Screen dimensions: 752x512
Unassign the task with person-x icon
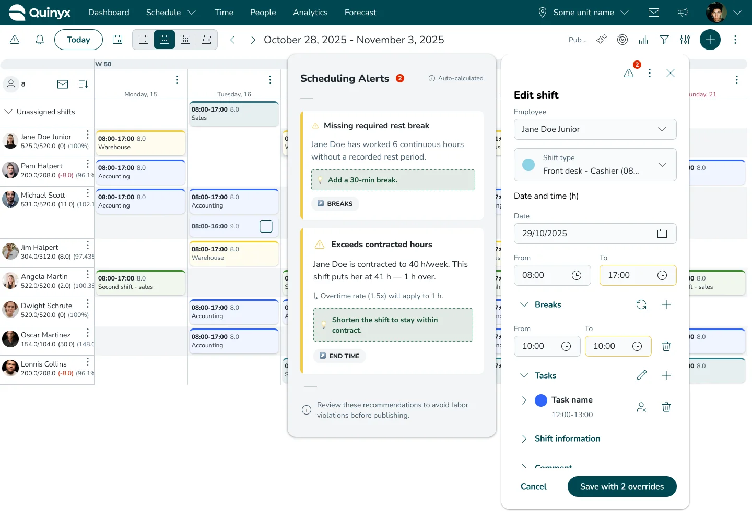pos(641,407)
